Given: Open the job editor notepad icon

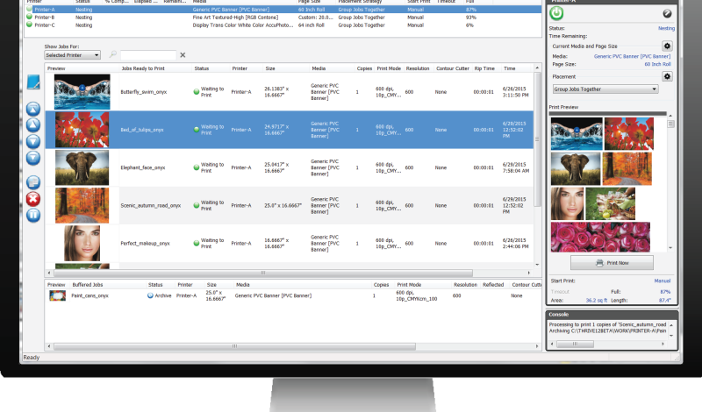Looking at the screenshot, I should coord(33,82).
